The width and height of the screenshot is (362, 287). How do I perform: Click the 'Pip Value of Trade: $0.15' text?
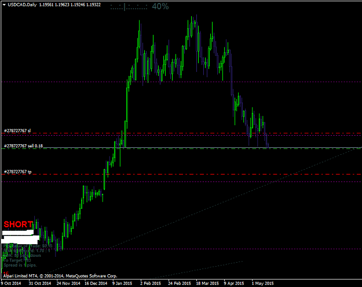[28, 246]
